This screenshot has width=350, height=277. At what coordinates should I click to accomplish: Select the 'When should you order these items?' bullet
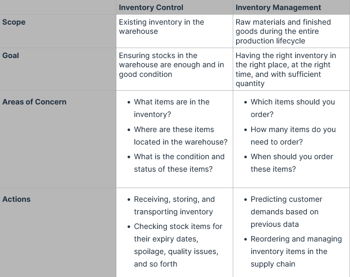(292, 163)
